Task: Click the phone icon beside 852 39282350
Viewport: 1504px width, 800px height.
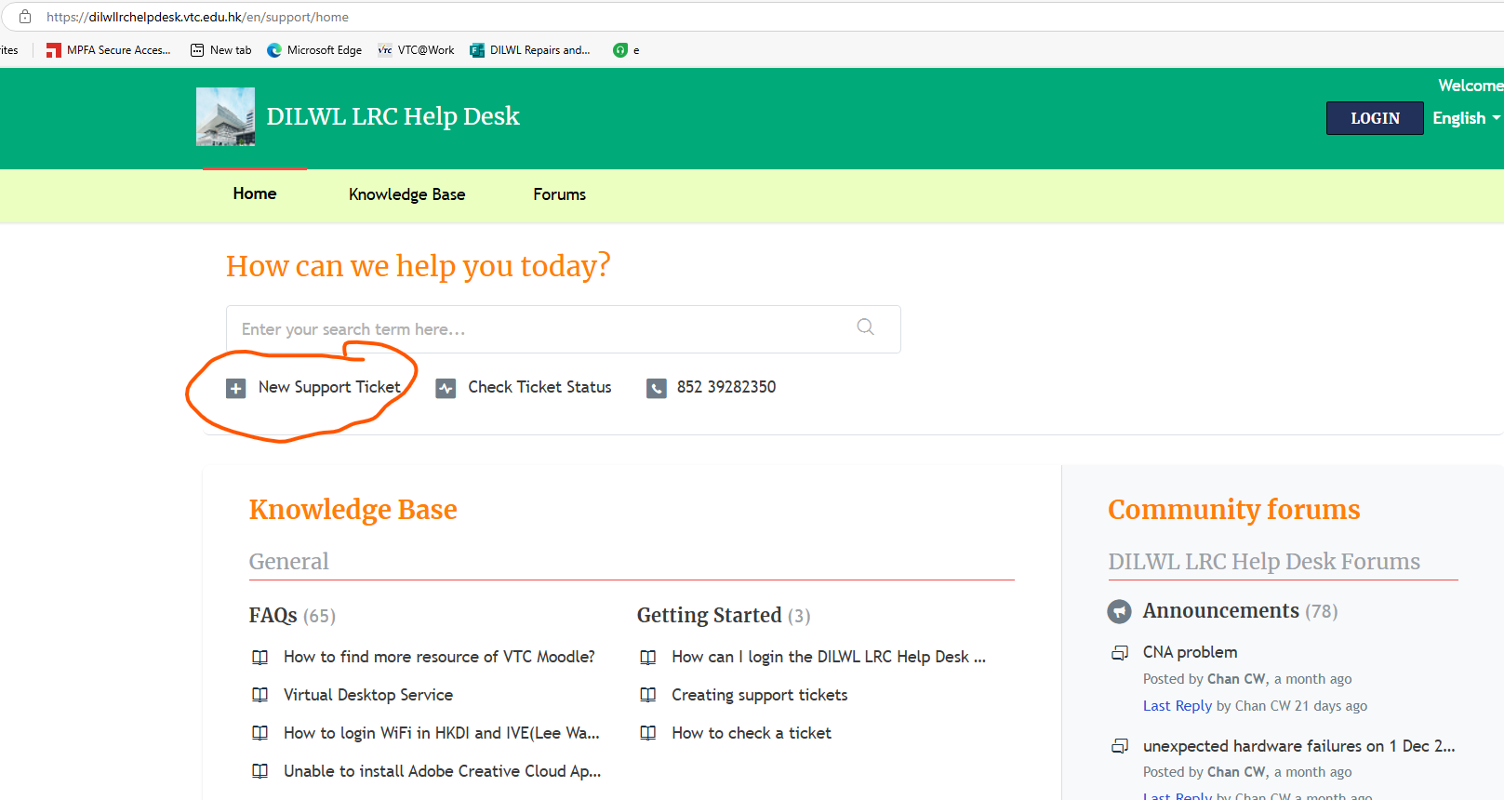Action: coord(657,388)
